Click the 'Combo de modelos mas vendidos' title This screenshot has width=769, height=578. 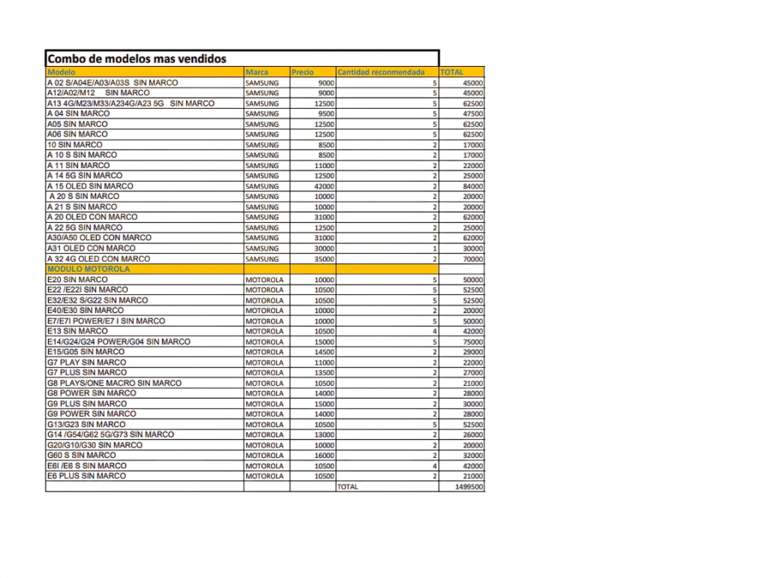click(x=137, y=59)
